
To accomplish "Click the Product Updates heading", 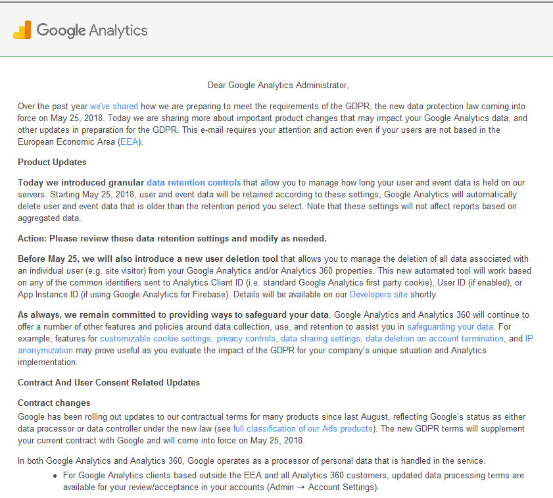I will [x=52, y=162].
